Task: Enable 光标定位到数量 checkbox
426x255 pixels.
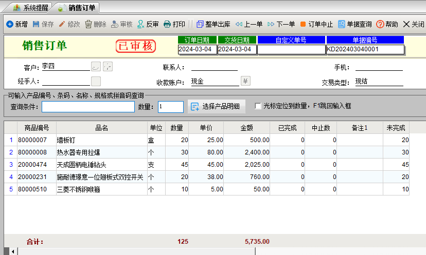Action: tap(258, 106)
